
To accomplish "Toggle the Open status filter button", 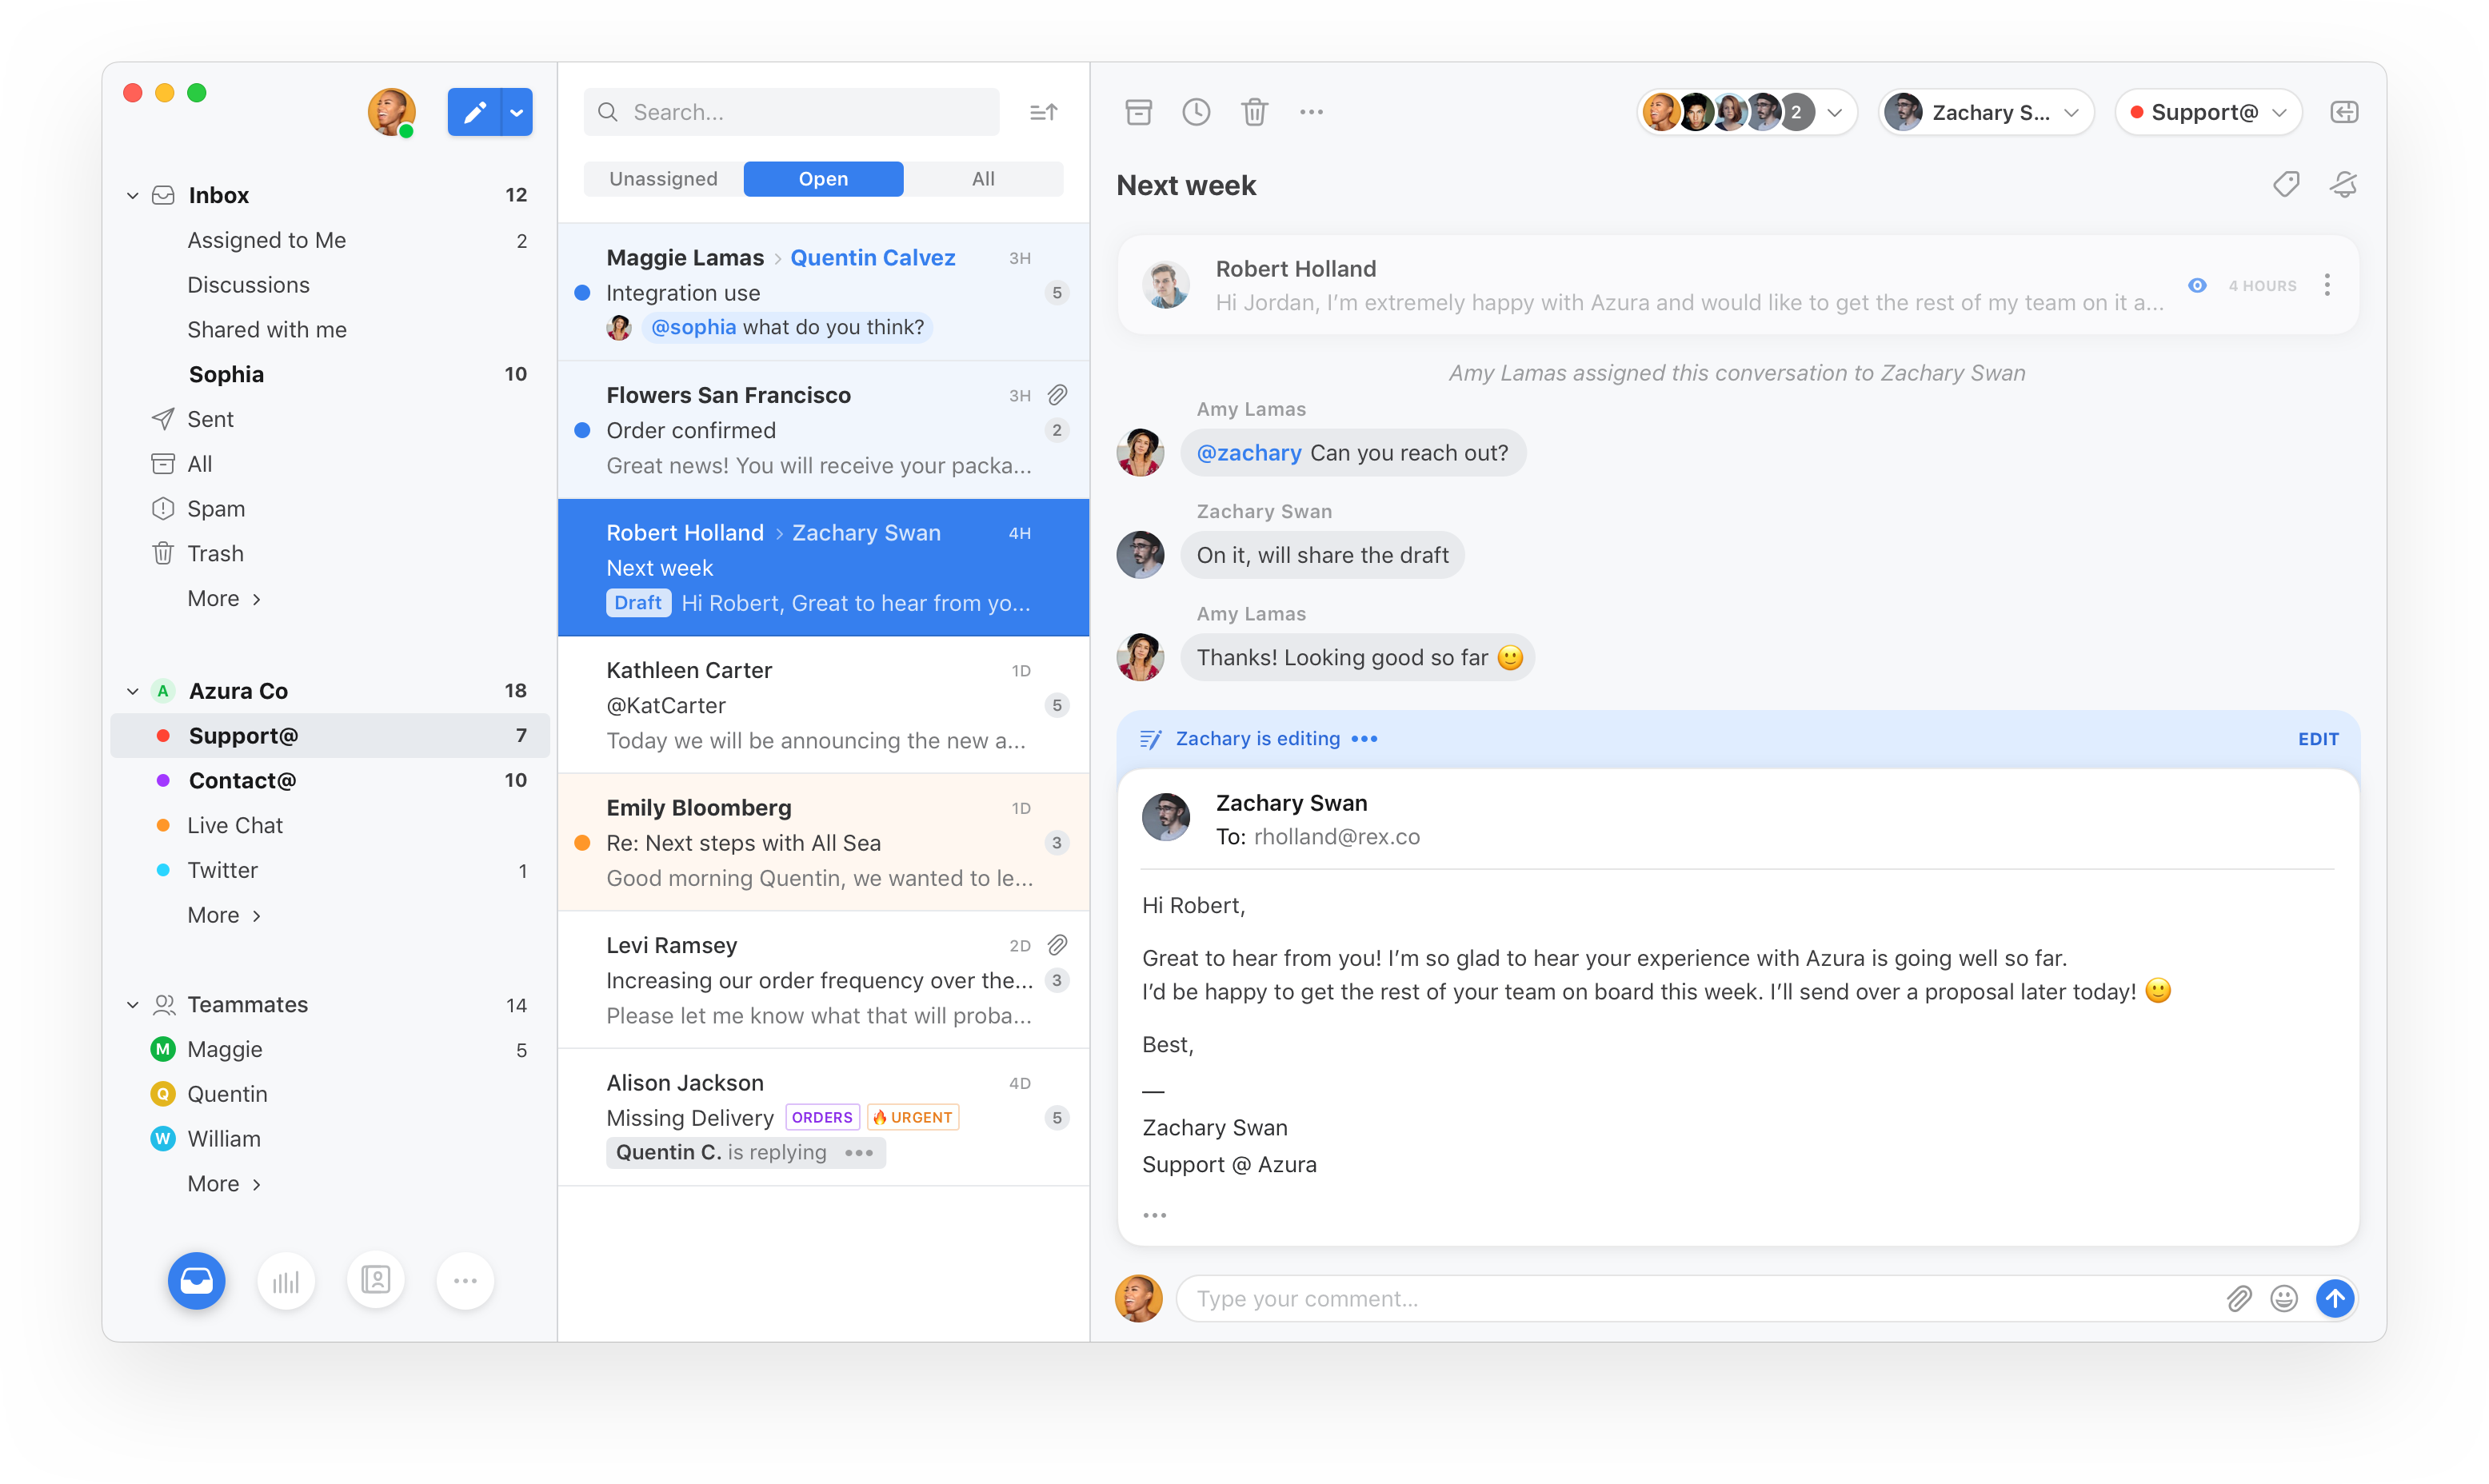I will pos(821,175).
